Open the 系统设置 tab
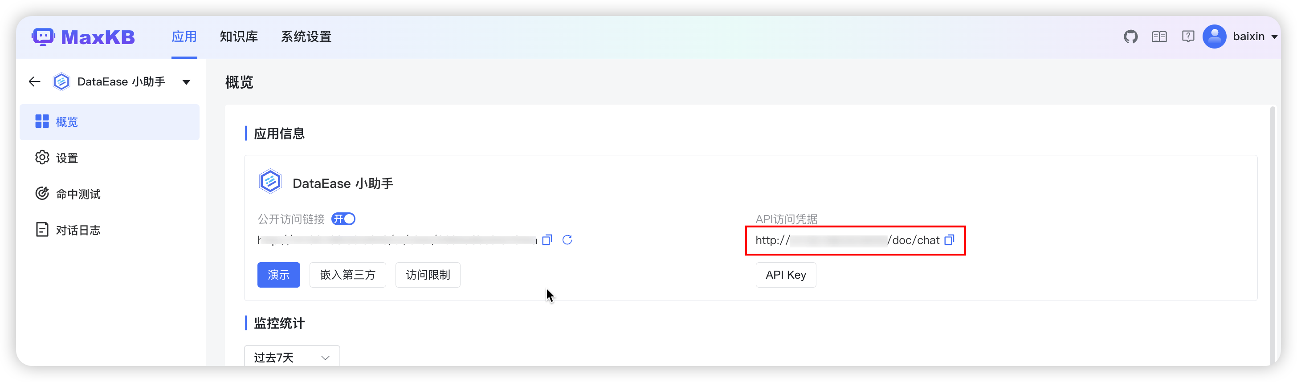Viewport: 1297px width, 382px height. 306,37
